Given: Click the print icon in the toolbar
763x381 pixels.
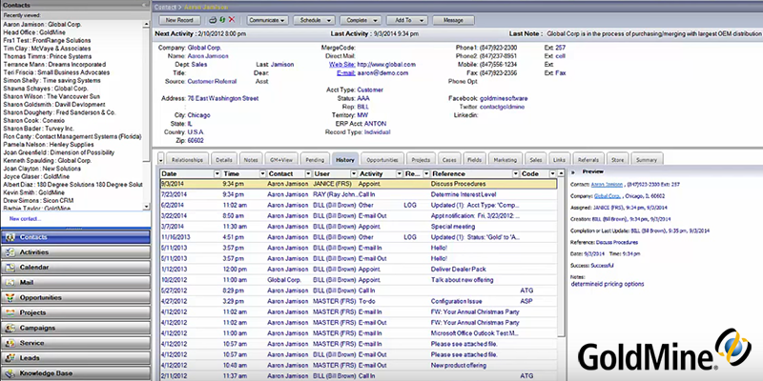Looking at the screenshot, I should point(212,19).
